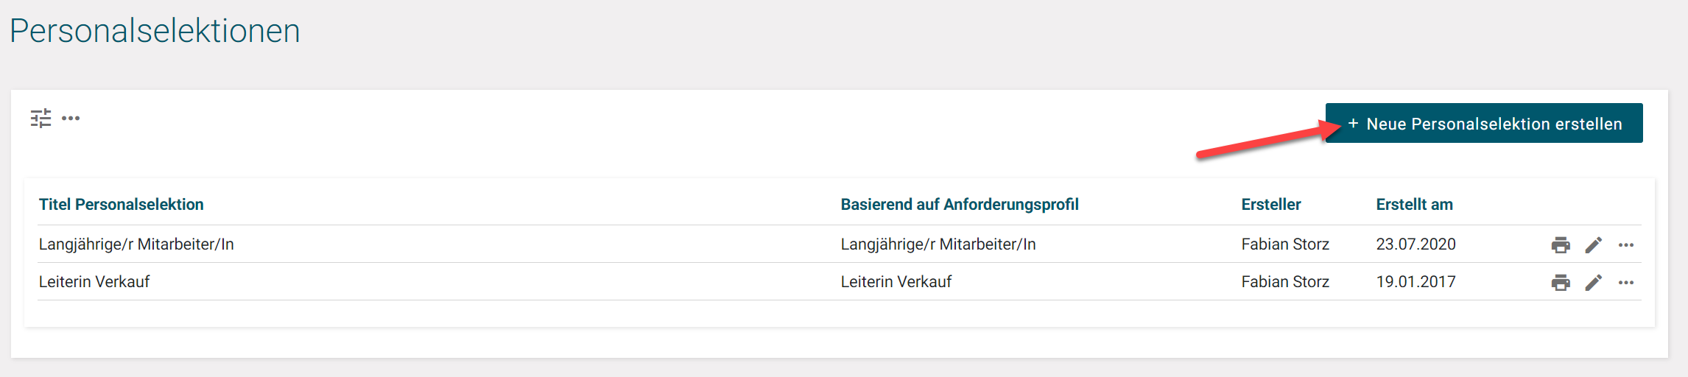Open more actions for Langjährige/r Mitarbeiter/In row

click(x=1626, y=245)
